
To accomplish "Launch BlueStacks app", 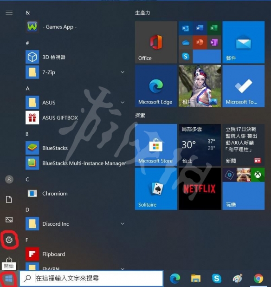I will (x=76, y=148).
